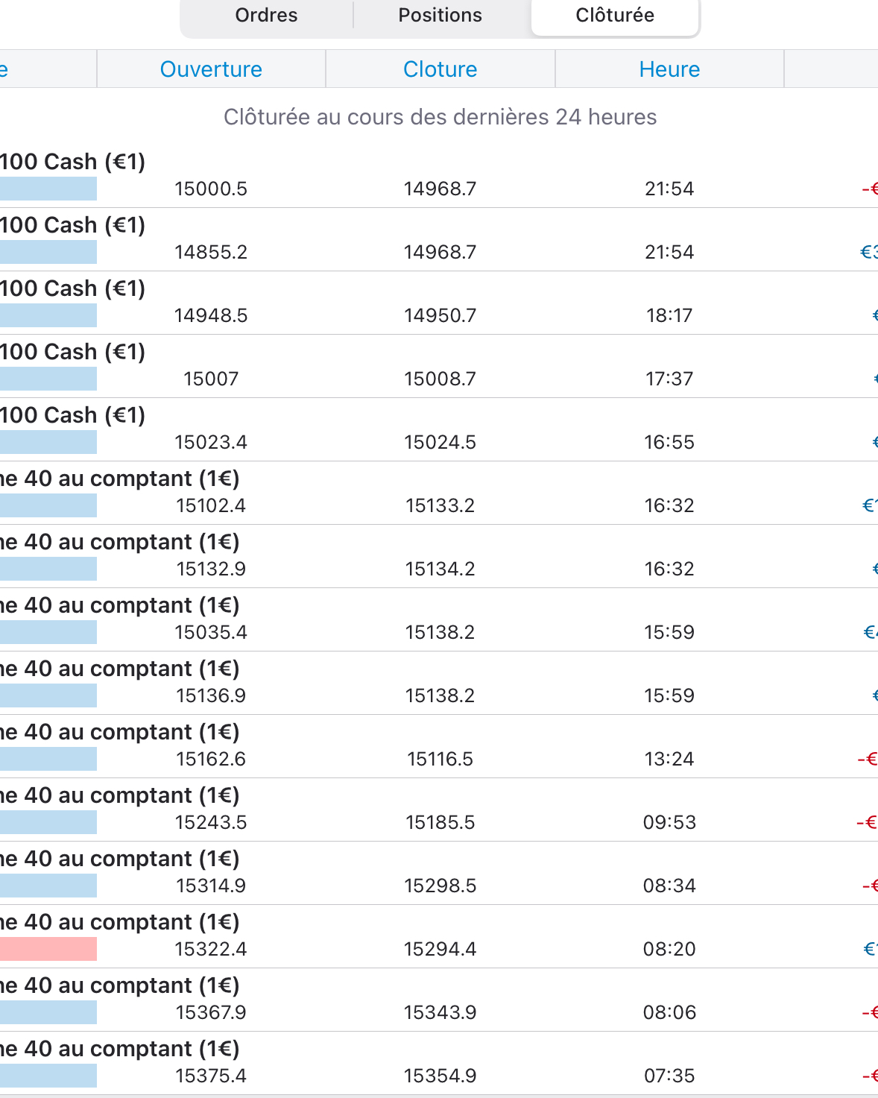Select the trade closed at 09:53
Screen dimensions: 878x1098
669,822
